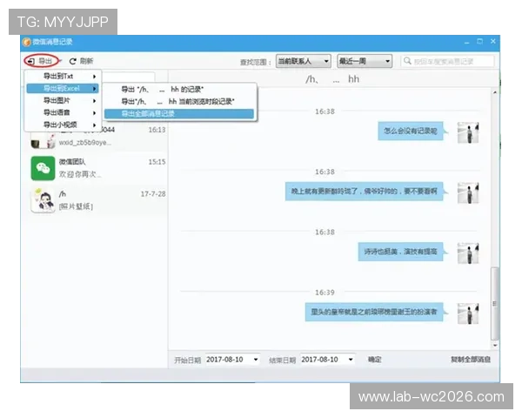Screen dimensions: 522x418
Task: Open the 导出语音 submenu
Action: (63, 112)
